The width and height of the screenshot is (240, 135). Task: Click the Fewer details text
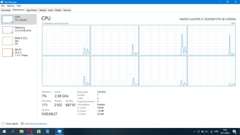coord(12,124)
